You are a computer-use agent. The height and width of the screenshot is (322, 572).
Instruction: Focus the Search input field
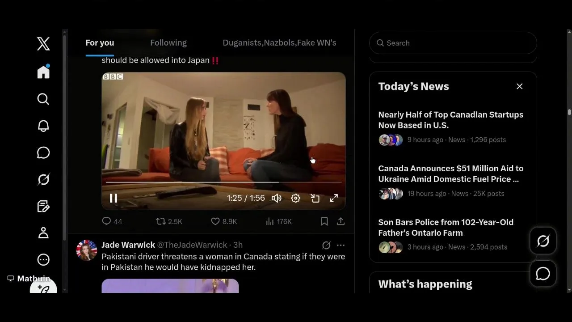453,43
